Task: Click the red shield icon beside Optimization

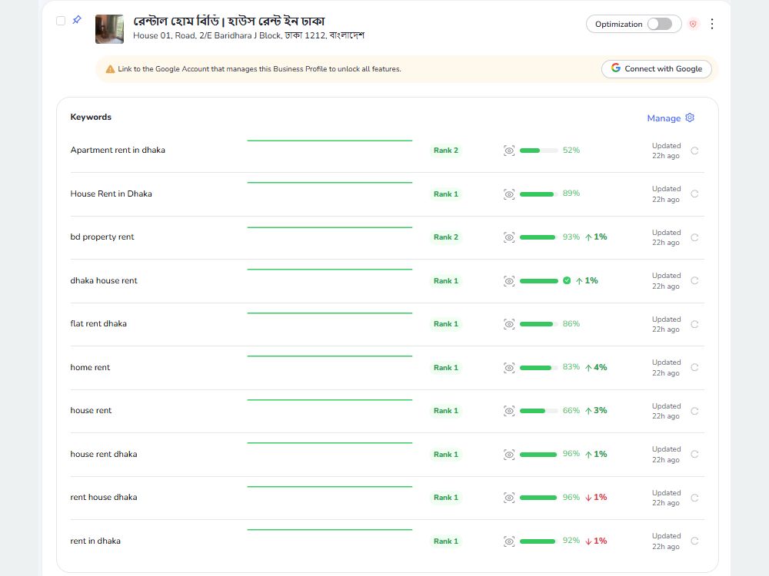Action: 693,24
